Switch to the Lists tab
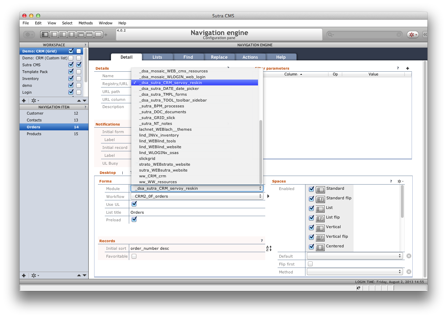Screen dimensions: 447x318 pyautogui.click(x=157, y=57)
